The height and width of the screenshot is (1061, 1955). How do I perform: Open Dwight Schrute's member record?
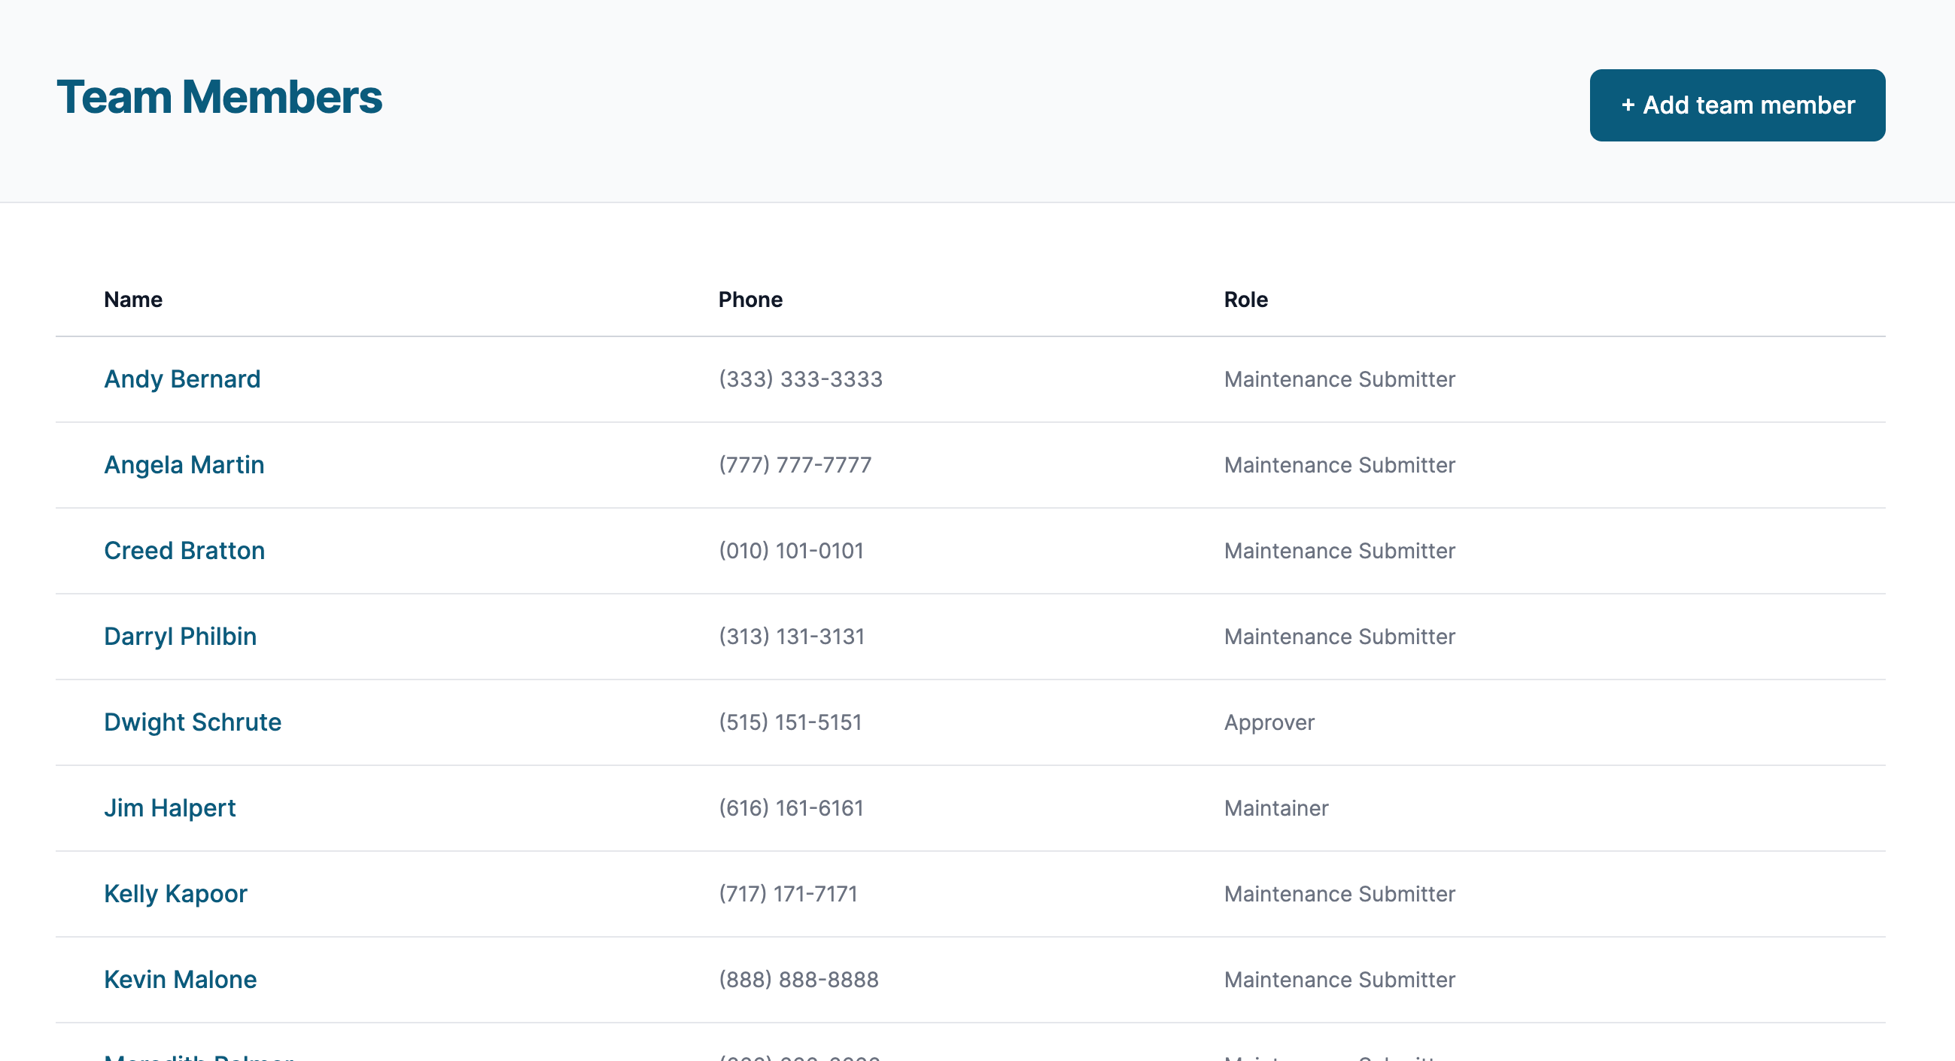click(x=193, y=722)
